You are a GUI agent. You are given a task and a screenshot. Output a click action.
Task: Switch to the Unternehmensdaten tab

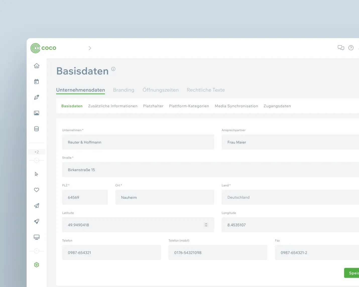click(x=81, y=90)
